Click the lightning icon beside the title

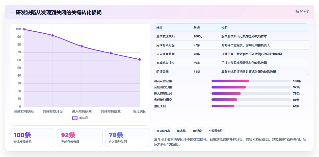pos(12,13)
